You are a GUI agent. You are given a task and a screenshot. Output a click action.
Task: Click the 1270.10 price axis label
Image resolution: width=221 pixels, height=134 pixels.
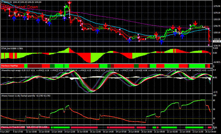point(217,13)
